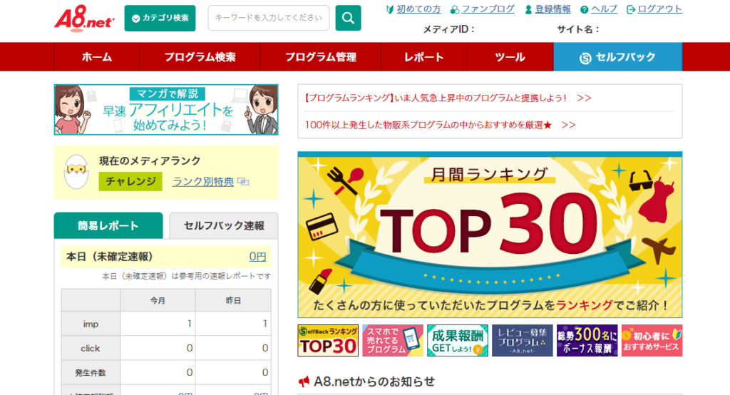Click the magnifier search button
The image size is (730, 395).
(x=348, y=19)
